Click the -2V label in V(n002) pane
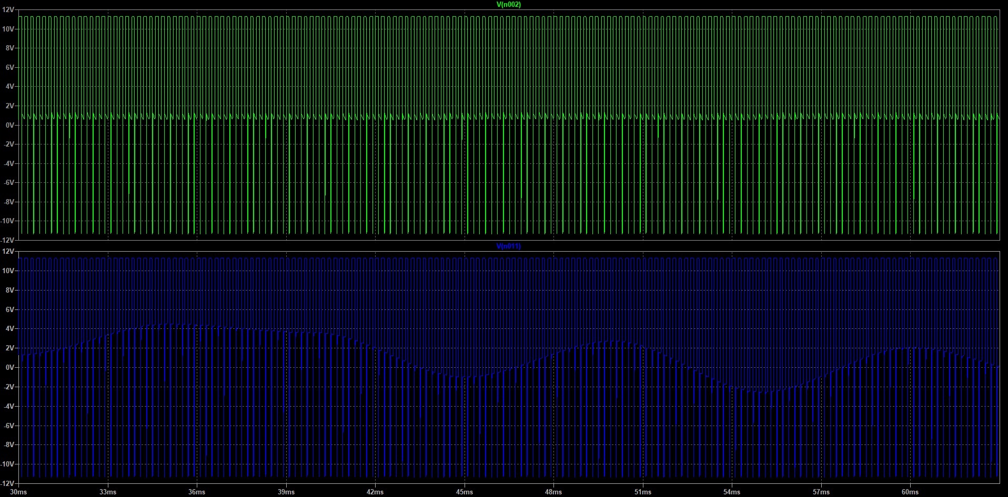Screen dimensions: 1008x497 (8, 144)
